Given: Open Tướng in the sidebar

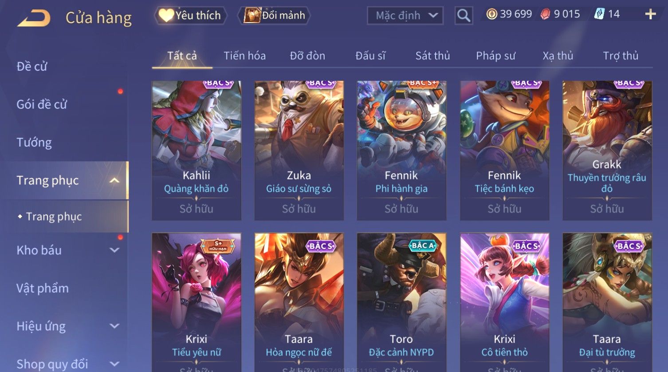Looking at the screenshot, I should tap(34, 142).
